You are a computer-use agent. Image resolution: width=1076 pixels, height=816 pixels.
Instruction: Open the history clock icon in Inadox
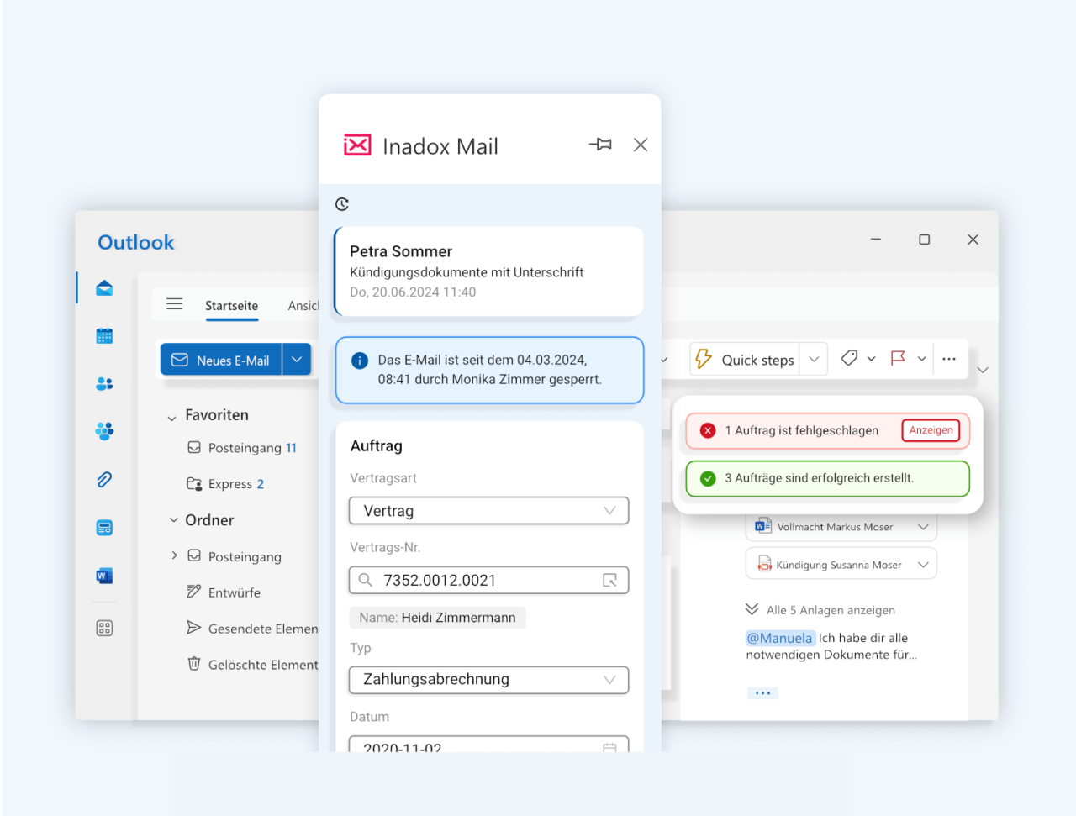[342, 204]
